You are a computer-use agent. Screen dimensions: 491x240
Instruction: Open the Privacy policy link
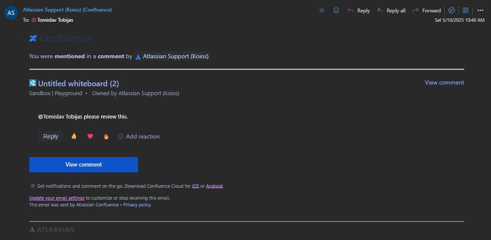pos(137,205)
